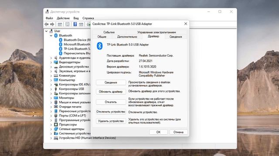Select the Контроллеры запоминающих tree item
This screenshot has height=156, width=279.
[75, 94]
